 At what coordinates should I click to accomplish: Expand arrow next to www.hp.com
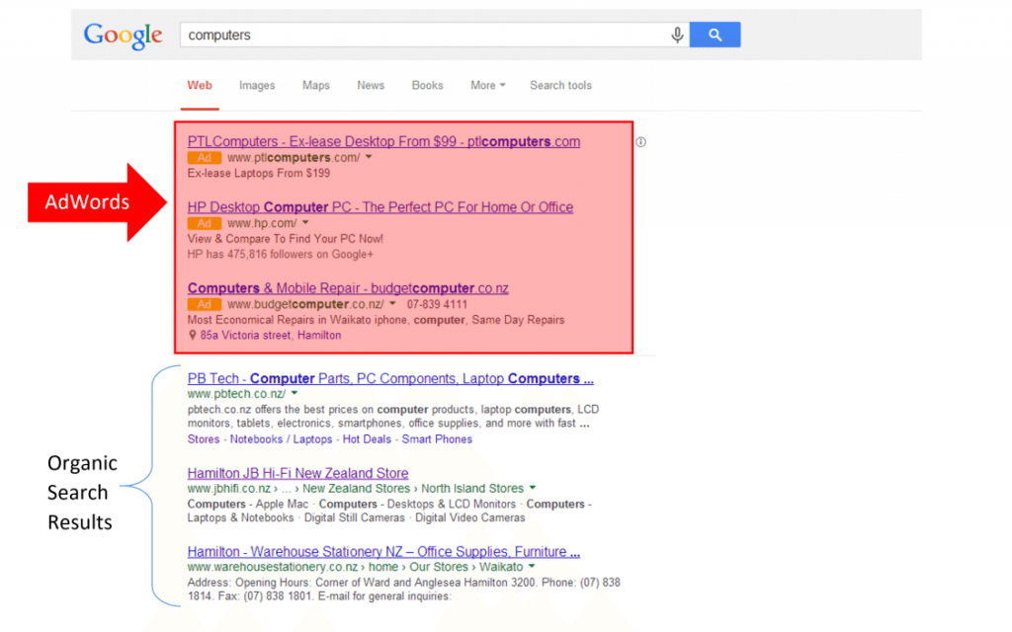tap(305, 223)
